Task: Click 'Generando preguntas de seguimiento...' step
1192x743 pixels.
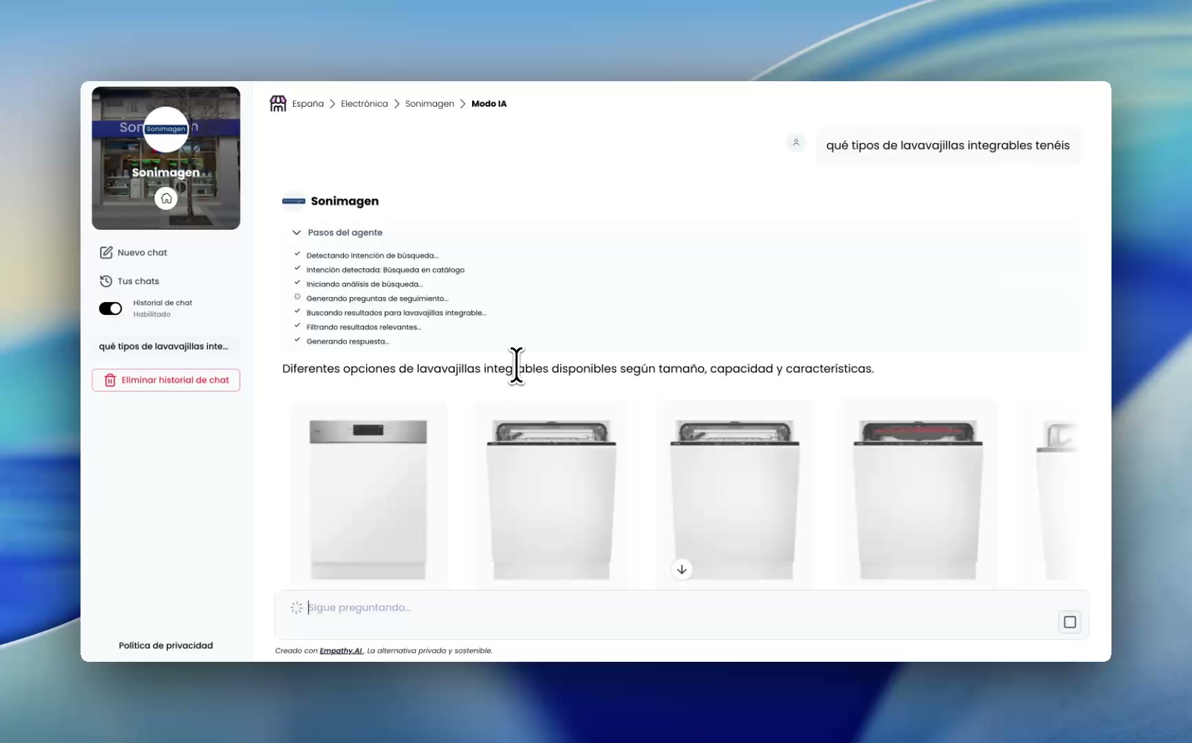Action: (377, 299)
